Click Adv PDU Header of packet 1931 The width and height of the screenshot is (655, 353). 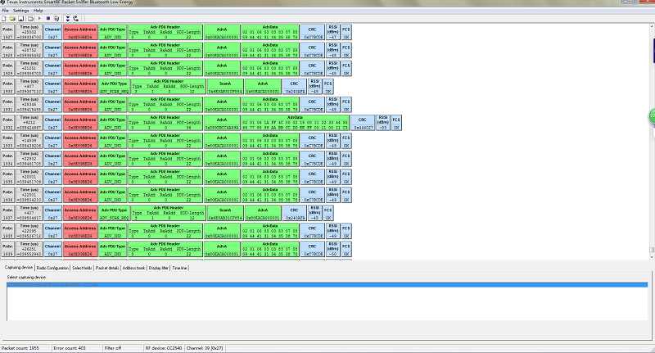[x=165, y=105]
